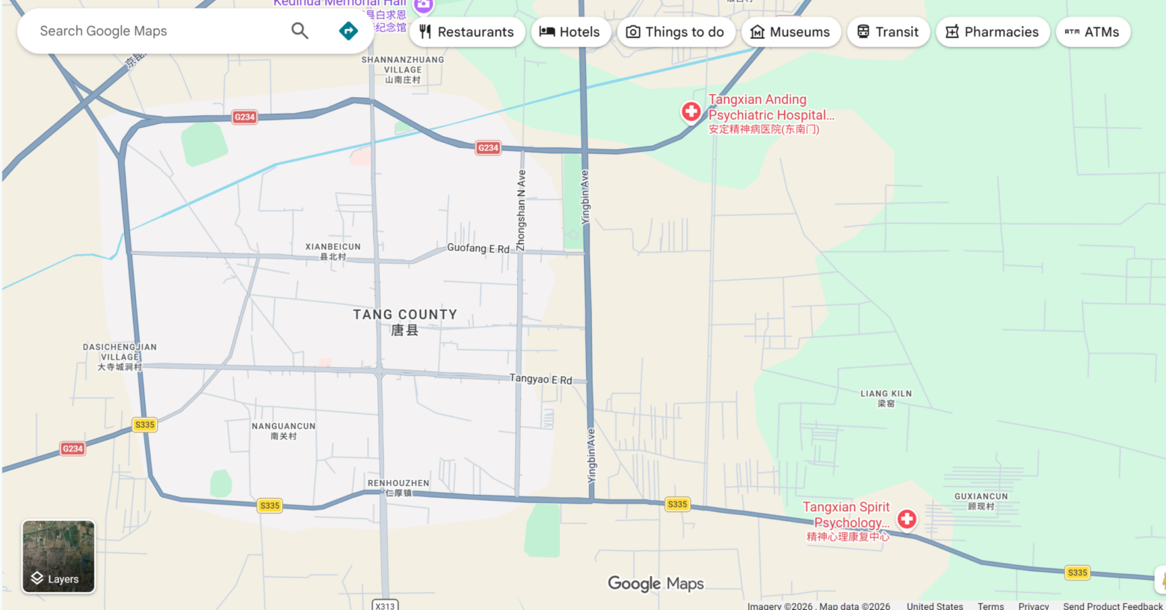Click the X313 road shield
The image size is (1166, 610).
pyautogui.click(x=385, y=605)
